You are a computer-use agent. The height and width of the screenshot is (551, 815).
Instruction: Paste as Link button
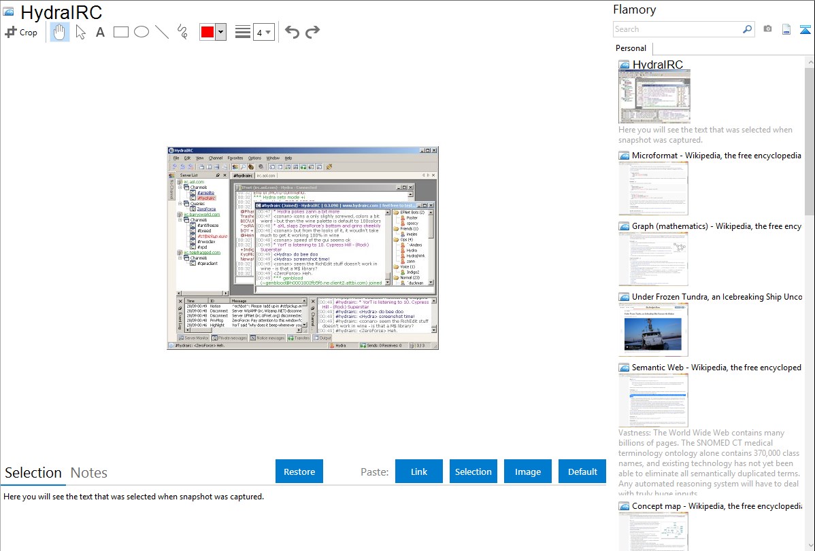click(x=419, y=472)
